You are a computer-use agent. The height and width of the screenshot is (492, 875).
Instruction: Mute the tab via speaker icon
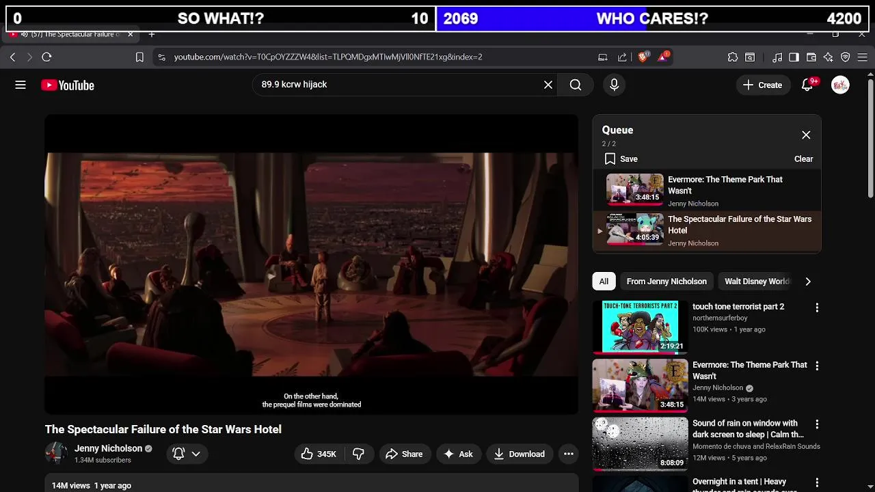tap(24, 34)
